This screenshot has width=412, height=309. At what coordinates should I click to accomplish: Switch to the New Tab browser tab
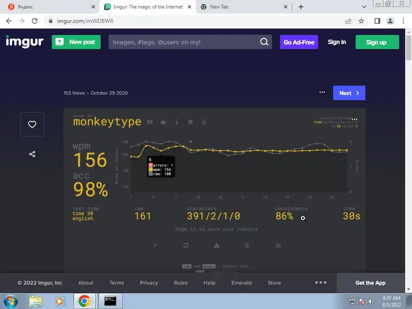pos(242,7)
